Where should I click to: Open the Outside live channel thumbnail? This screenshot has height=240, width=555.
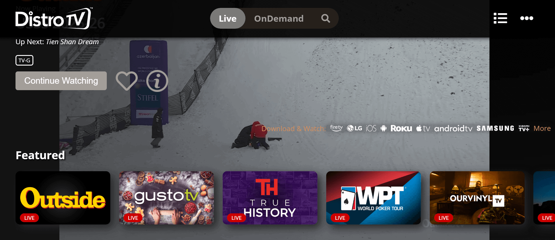point(63,198)
